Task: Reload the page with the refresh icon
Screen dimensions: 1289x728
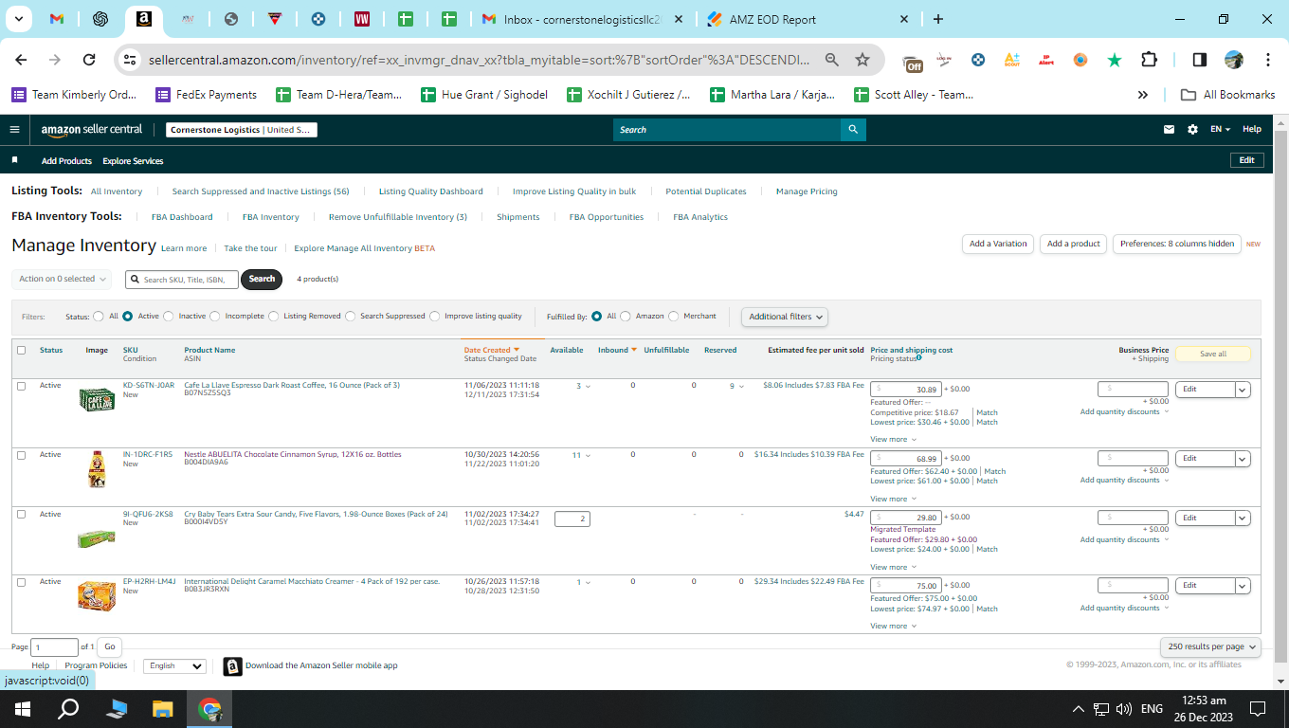Action: pyautogui.click(x=89, y=60)
